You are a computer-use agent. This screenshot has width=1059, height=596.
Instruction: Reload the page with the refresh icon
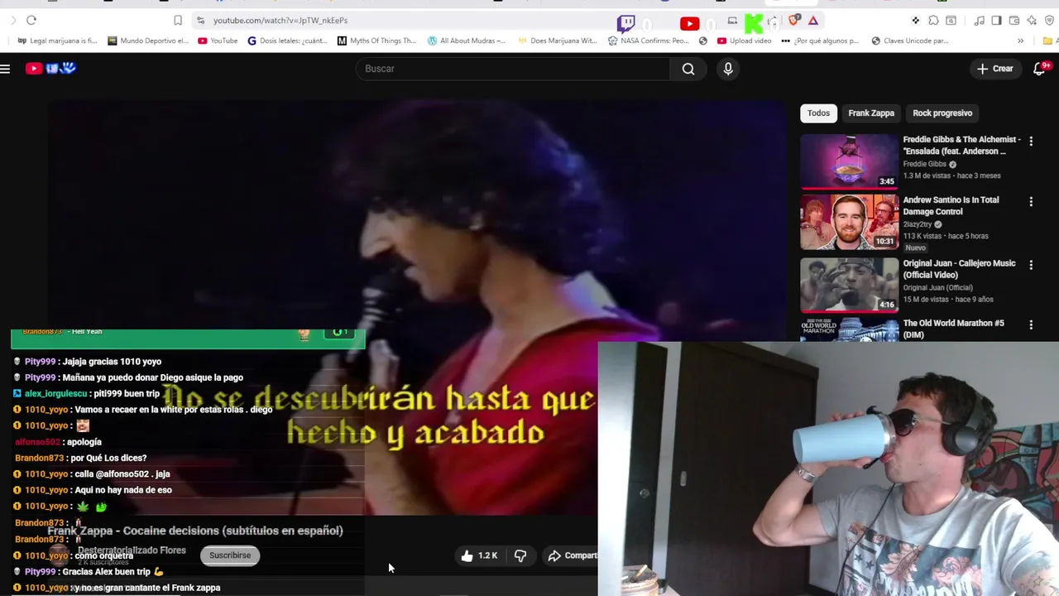click(x=31, y=20)
